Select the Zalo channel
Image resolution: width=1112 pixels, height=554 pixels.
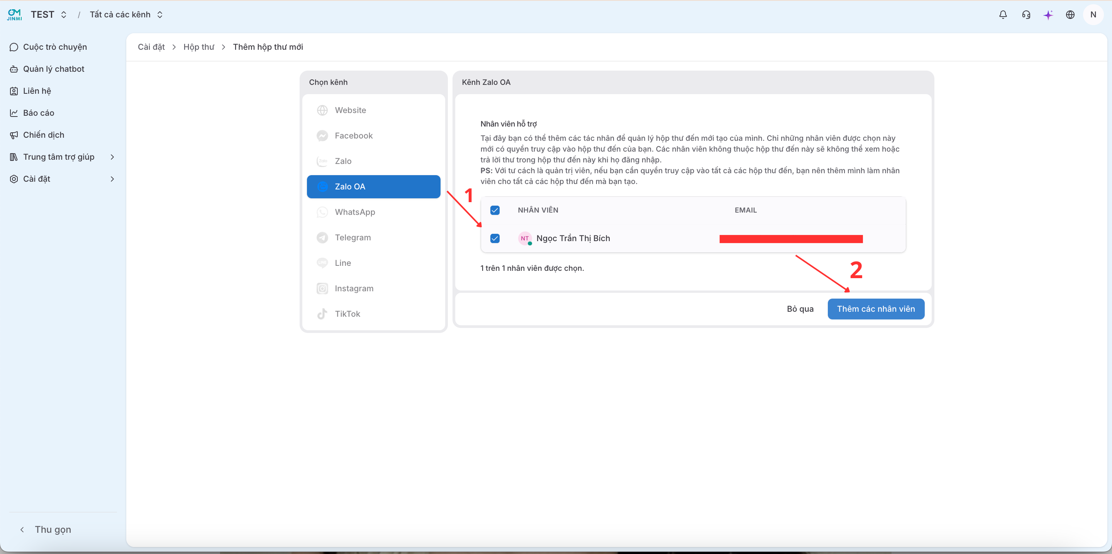click(373, 161)
